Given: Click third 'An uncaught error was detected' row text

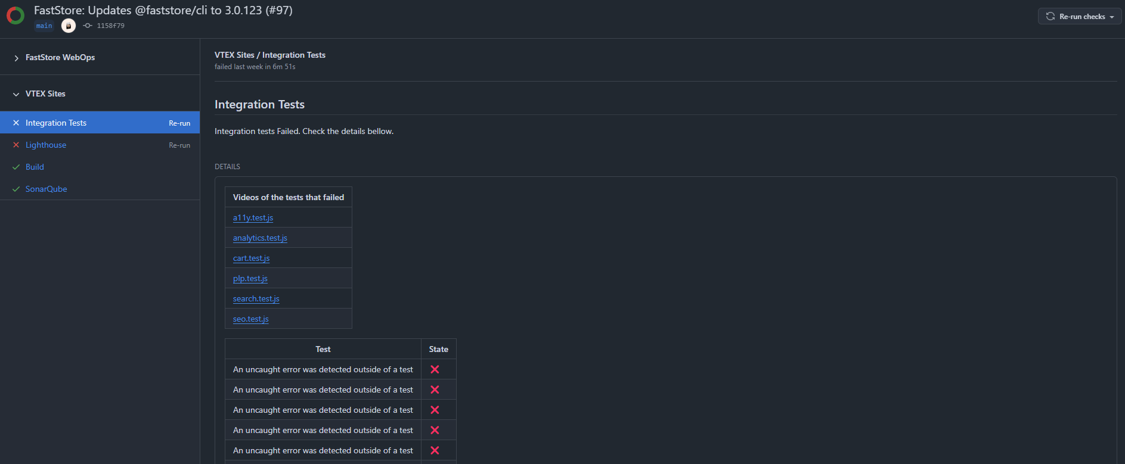Looking at the screenshot, I should (x=323, y=410).
